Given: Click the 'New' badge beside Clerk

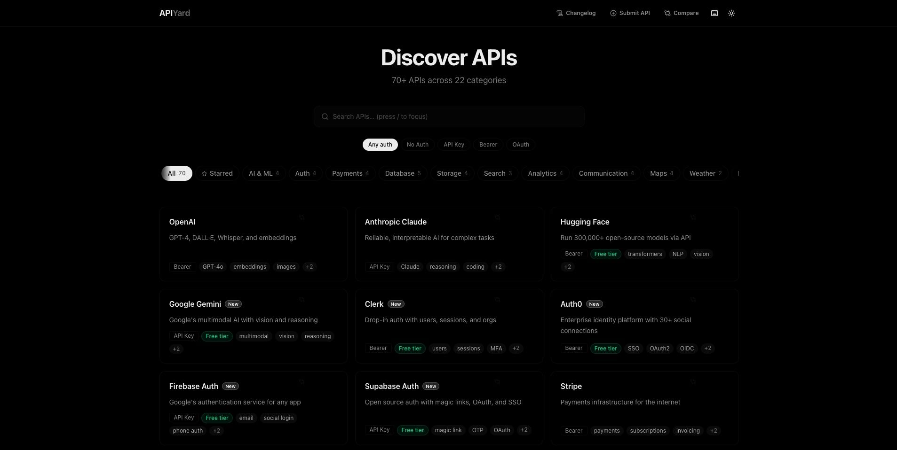Looking at the screenshot, I should [x=396, y=304].
